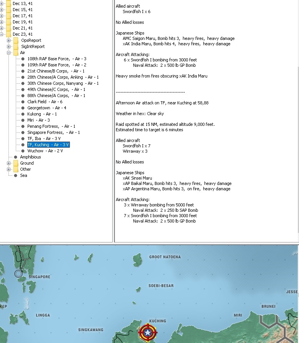
Task: Select the Other tree node
Action: point(25,169)
